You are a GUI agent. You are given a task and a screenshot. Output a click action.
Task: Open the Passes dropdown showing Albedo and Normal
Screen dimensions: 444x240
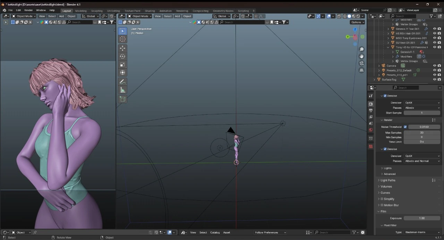(422, 161)
